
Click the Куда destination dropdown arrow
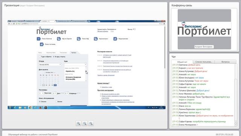tap(85, 65)
